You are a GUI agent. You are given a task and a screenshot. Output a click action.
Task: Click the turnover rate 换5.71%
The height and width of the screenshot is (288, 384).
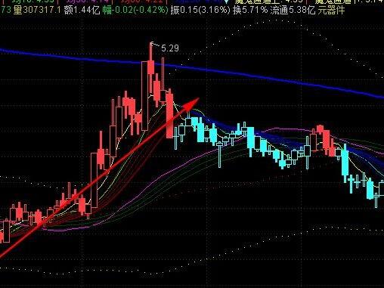(250, 11)
